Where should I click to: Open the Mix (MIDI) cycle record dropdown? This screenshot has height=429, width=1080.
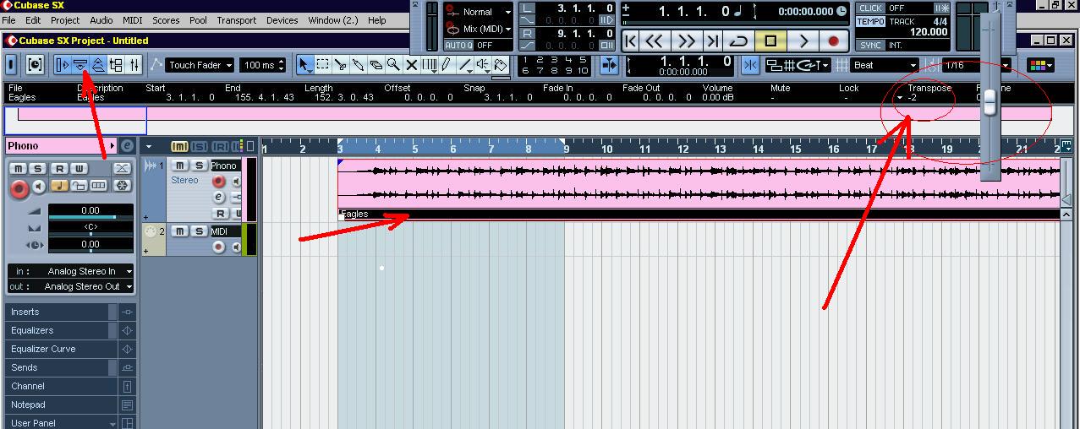point(478,29)
